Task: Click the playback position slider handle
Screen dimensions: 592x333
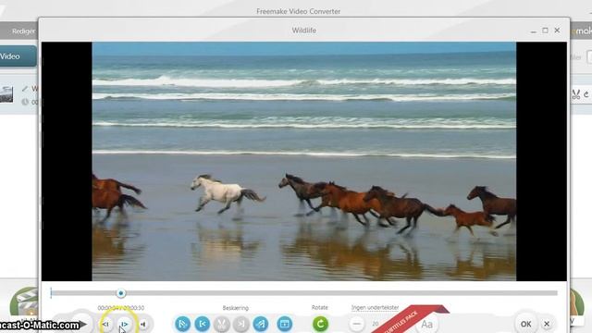Action: pyautogui.click(x=121, y=293)
